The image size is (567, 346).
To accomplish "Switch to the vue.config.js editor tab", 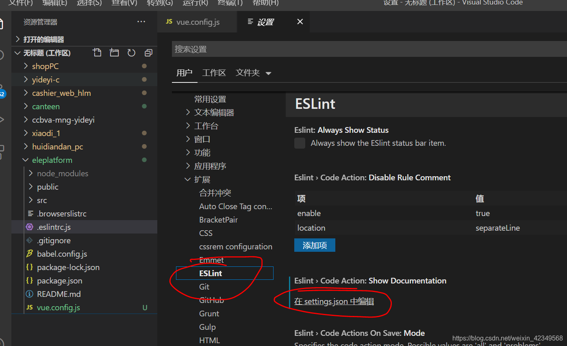I will 197,22.
